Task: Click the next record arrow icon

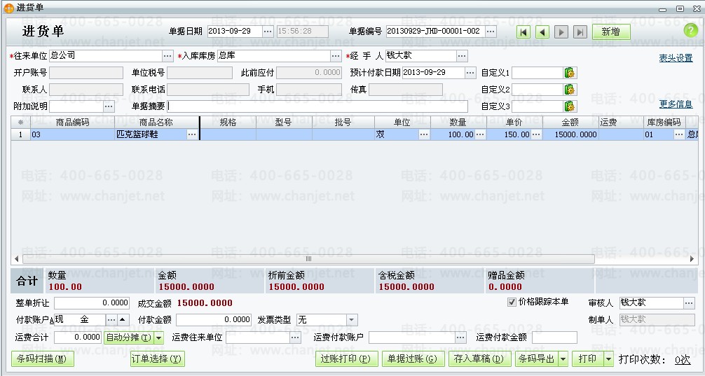Action: tap(561, 32)
